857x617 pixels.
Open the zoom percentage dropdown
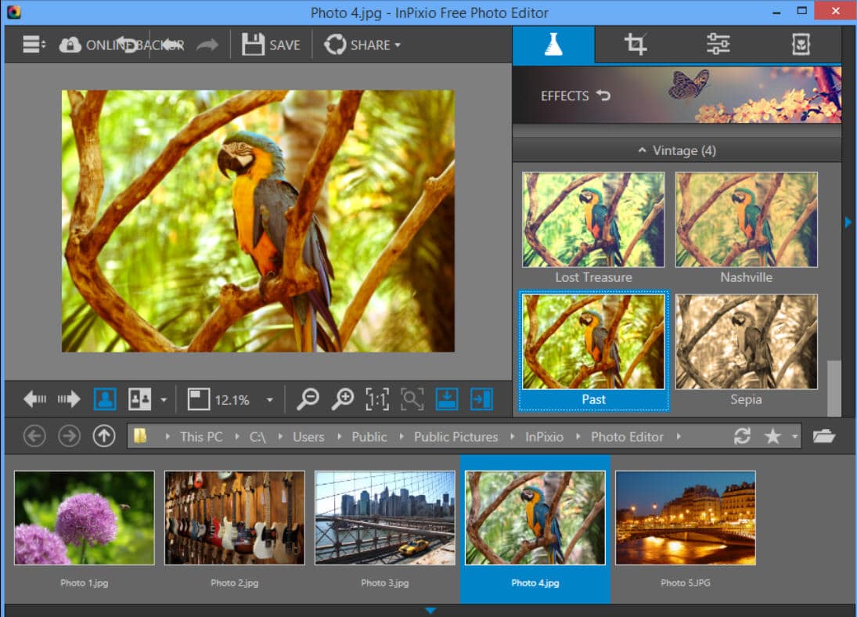point(270,399)
